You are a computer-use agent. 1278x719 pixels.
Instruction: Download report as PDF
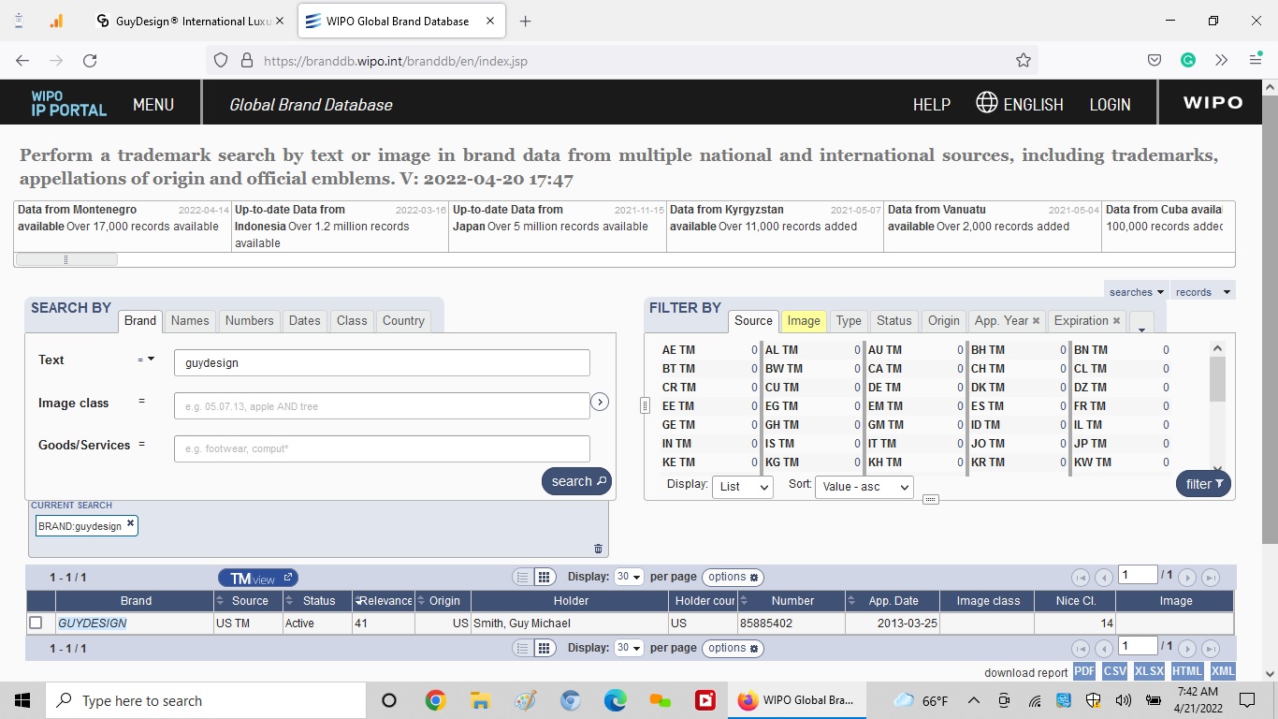pos(1083,671)
